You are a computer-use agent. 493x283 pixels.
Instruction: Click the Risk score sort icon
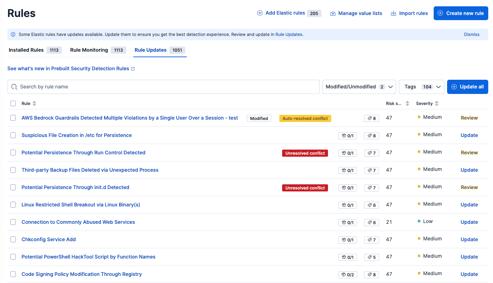tap(407, 103)
